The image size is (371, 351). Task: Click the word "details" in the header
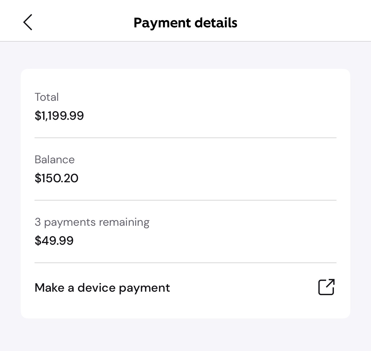[216, 23]
